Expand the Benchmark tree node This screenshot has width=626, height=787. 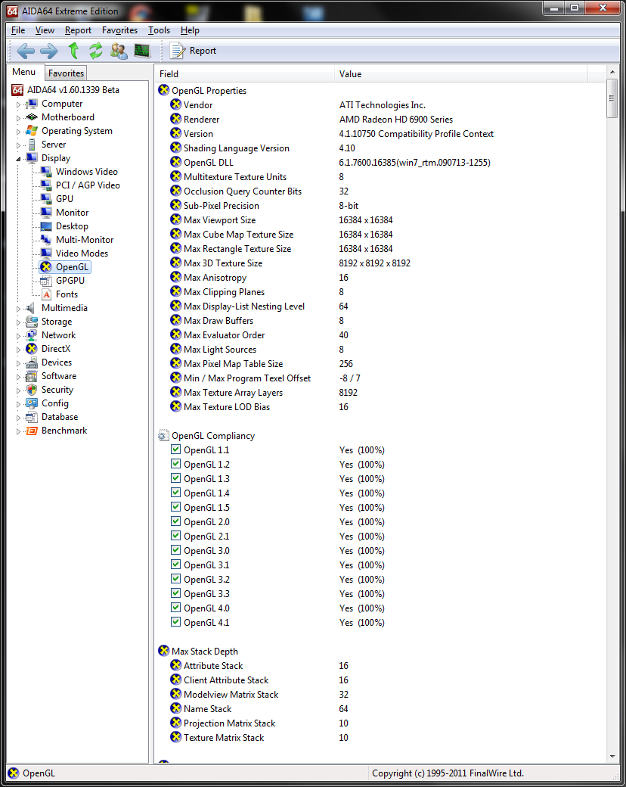click(19, 431)
